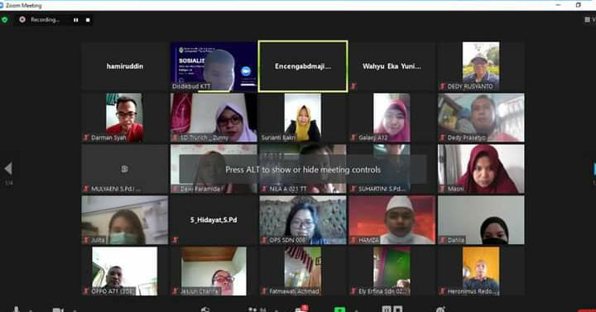
Task: Minimize the Zoom Meeting window
Action: pos(558,5)
